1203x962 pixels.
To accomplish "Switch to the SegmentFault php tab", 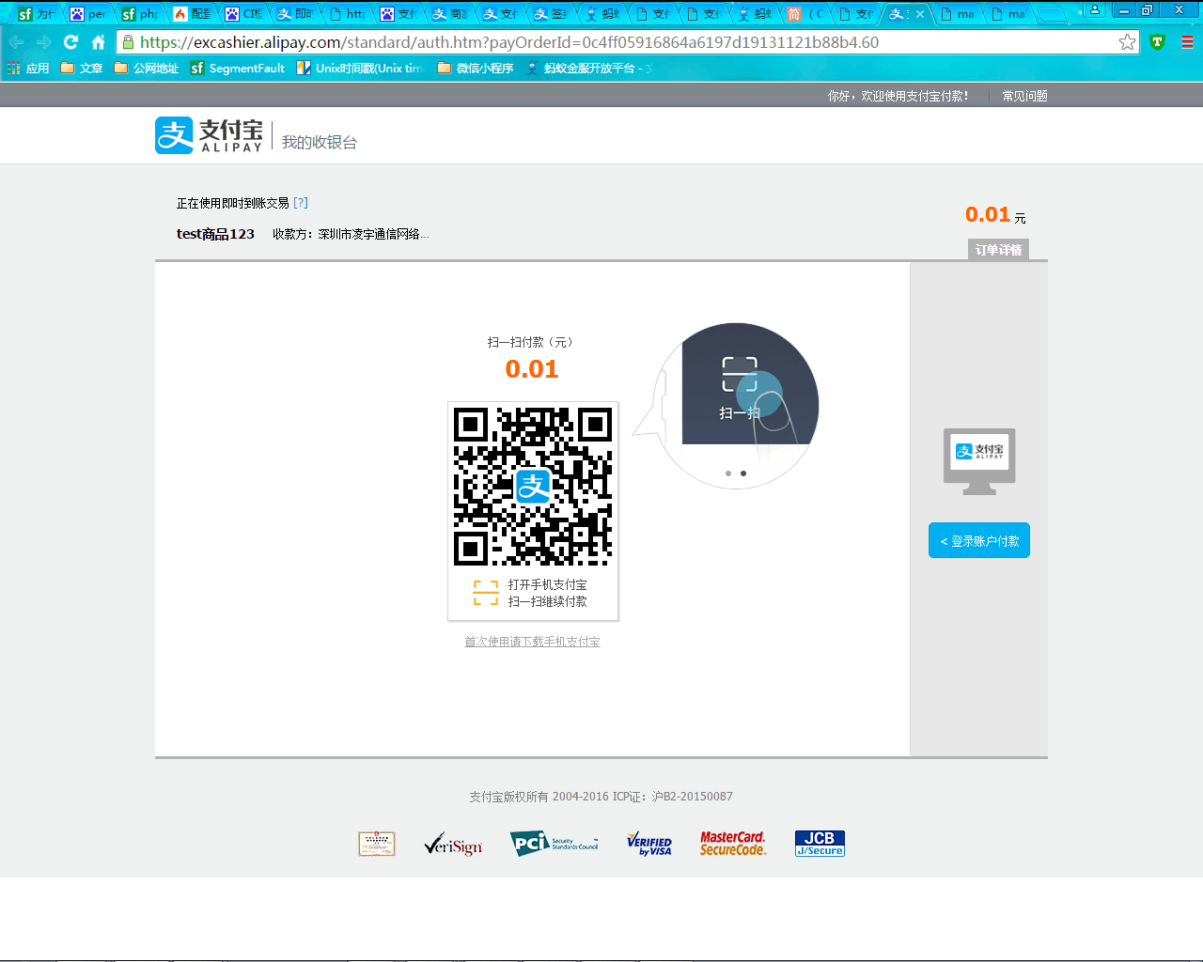I will pyautogui.click(x=139, y=14).
